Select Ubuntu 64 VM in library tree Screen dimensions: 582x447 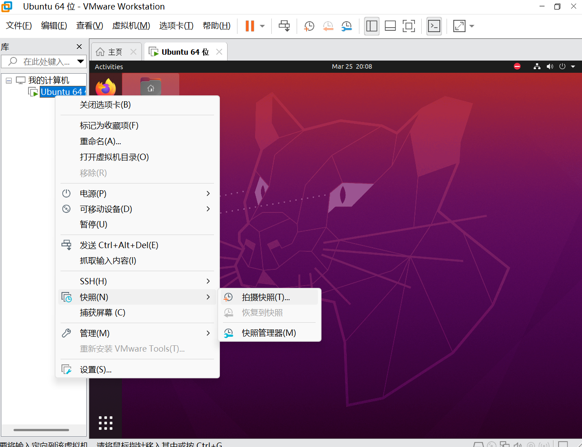click(62, 92)
